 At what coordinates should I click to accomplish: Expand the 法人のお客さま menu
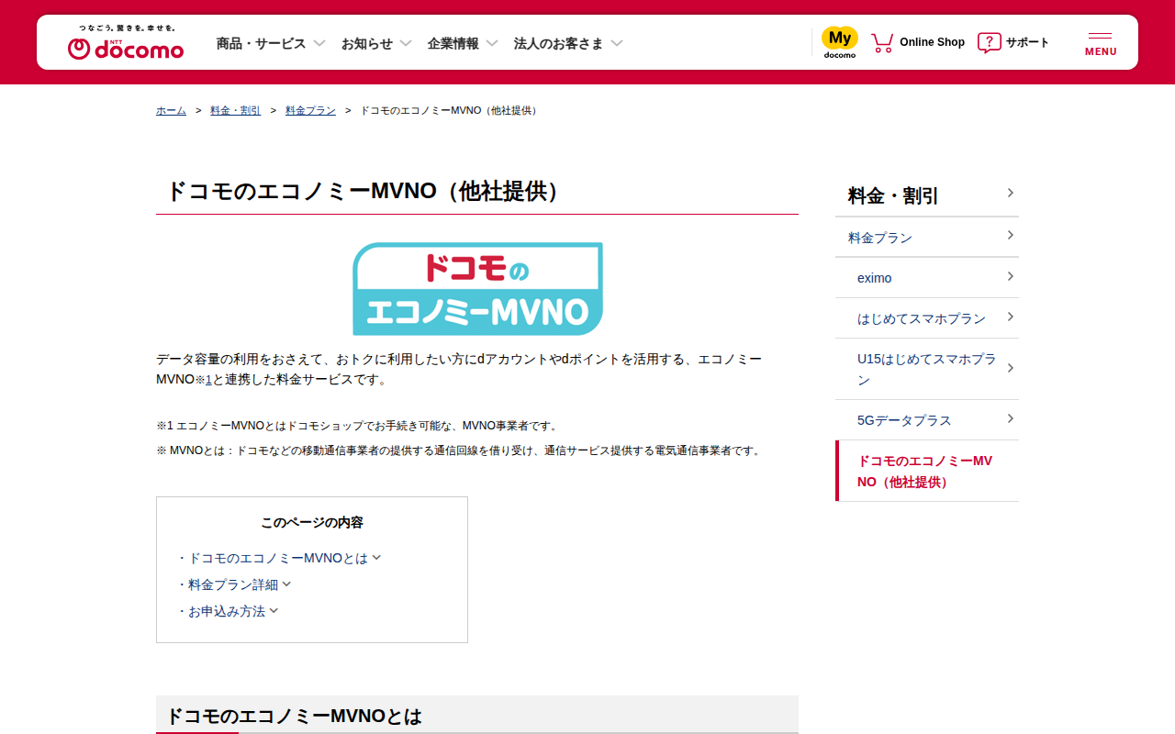pos(568,43)
